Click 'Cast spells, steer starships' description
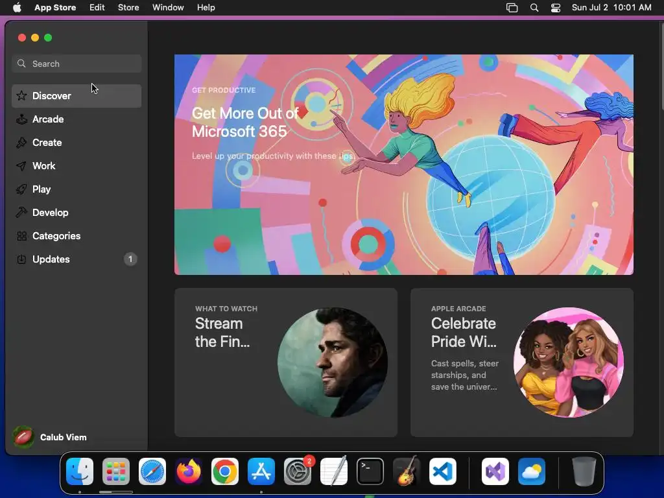664x498 pixels. [x=465, y=375]
